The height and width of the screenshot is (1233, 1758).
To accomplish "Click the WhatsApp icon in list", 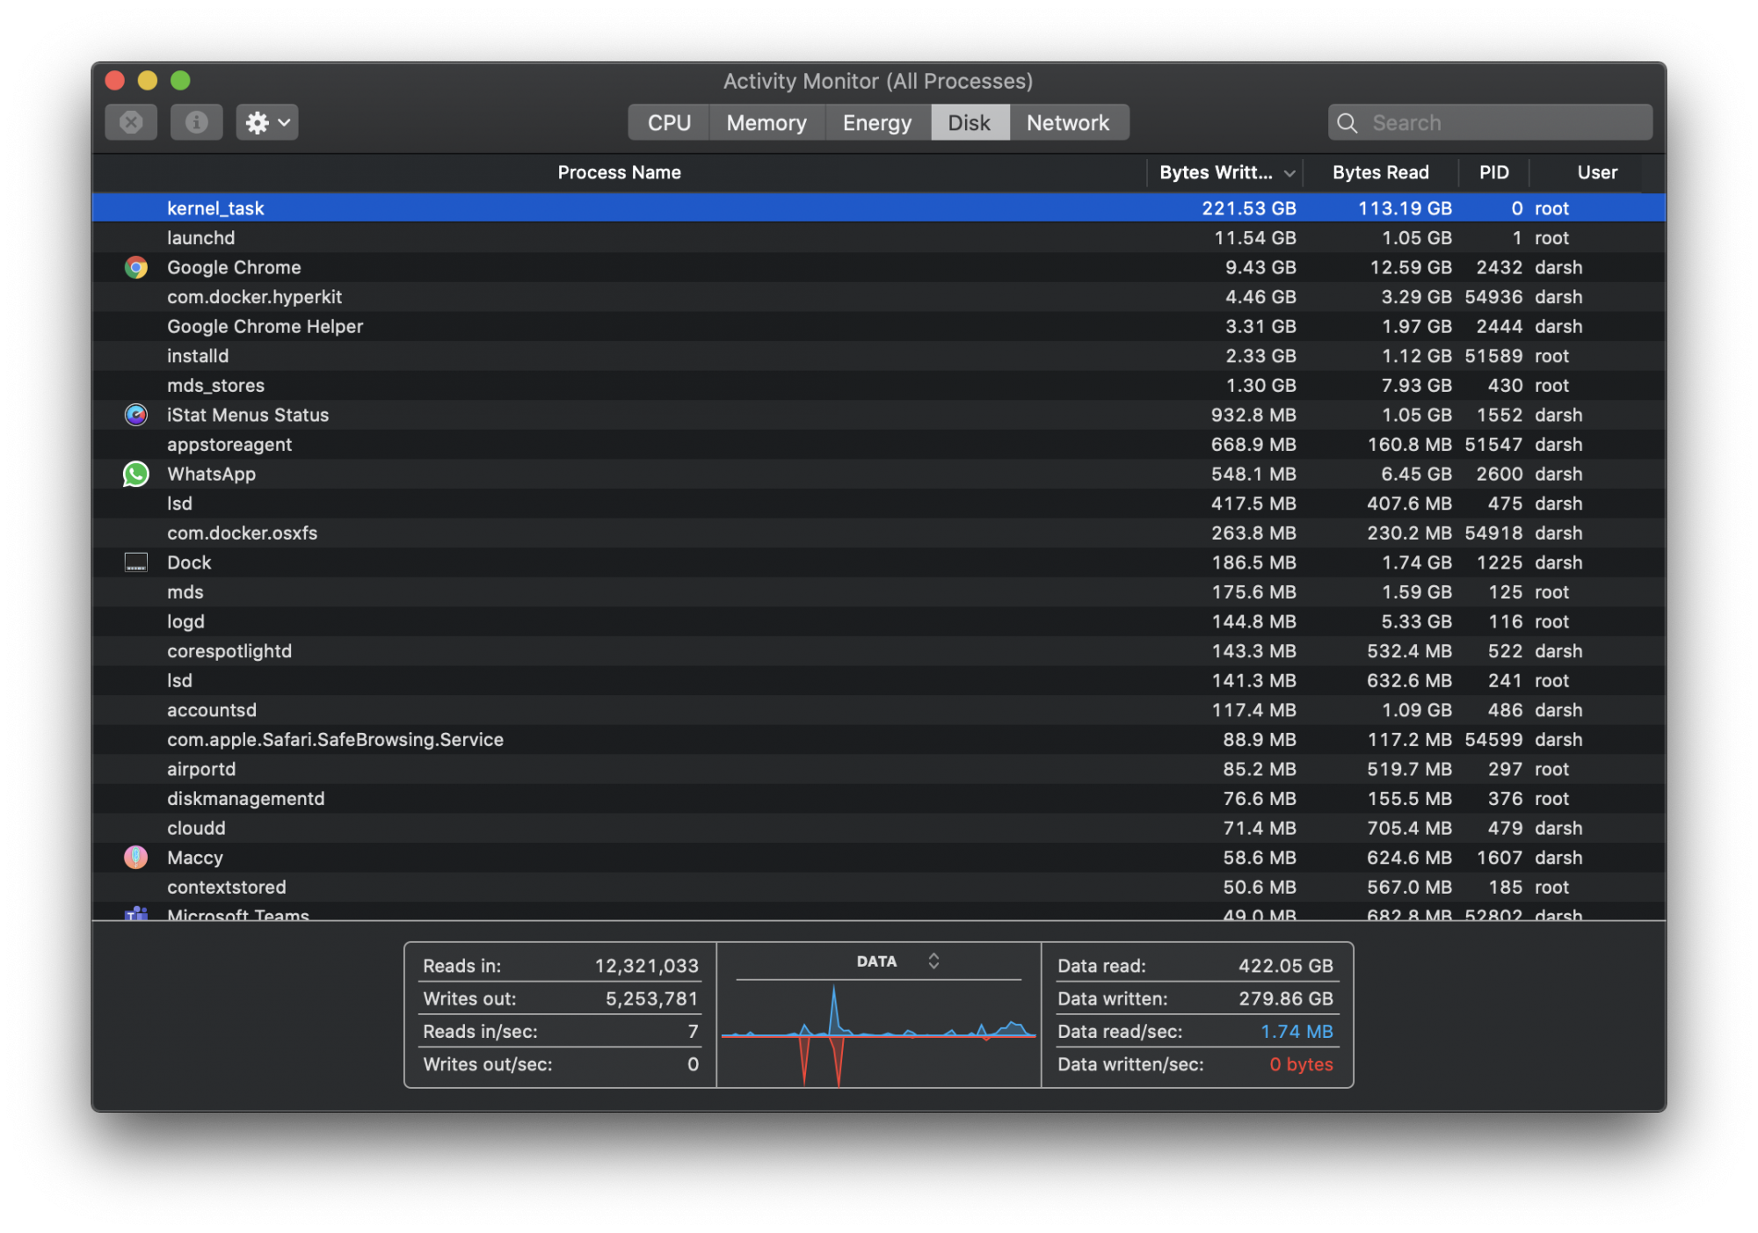I will click(x=136, y=474).
